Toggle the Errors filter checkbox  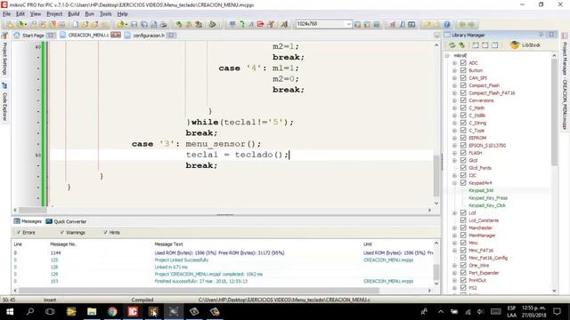[18, 232]
